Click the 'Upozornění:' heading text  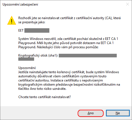click(27, 68)
